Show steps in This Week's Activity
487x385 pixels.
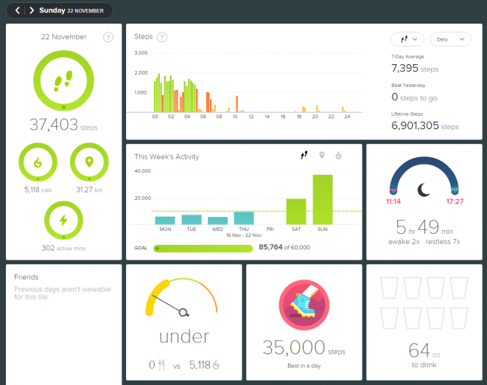coord(304,155)
